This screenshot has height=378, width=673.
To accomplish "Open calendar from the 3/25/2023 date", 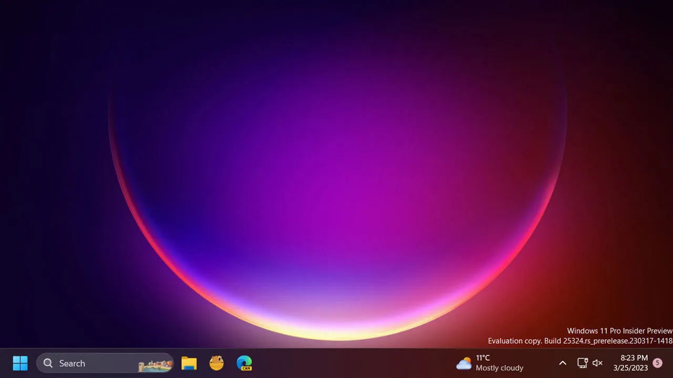I will coord(630,368).
